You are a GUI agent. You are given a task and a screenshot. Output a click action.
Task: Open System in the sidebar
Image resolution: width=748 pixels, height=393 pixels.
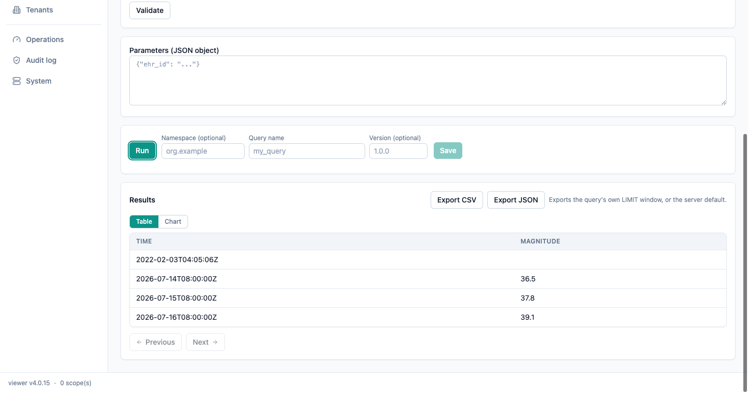click(x=54, y=81)
